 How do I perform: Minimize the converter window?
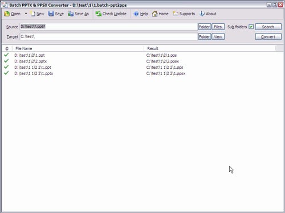click(269, 5)
